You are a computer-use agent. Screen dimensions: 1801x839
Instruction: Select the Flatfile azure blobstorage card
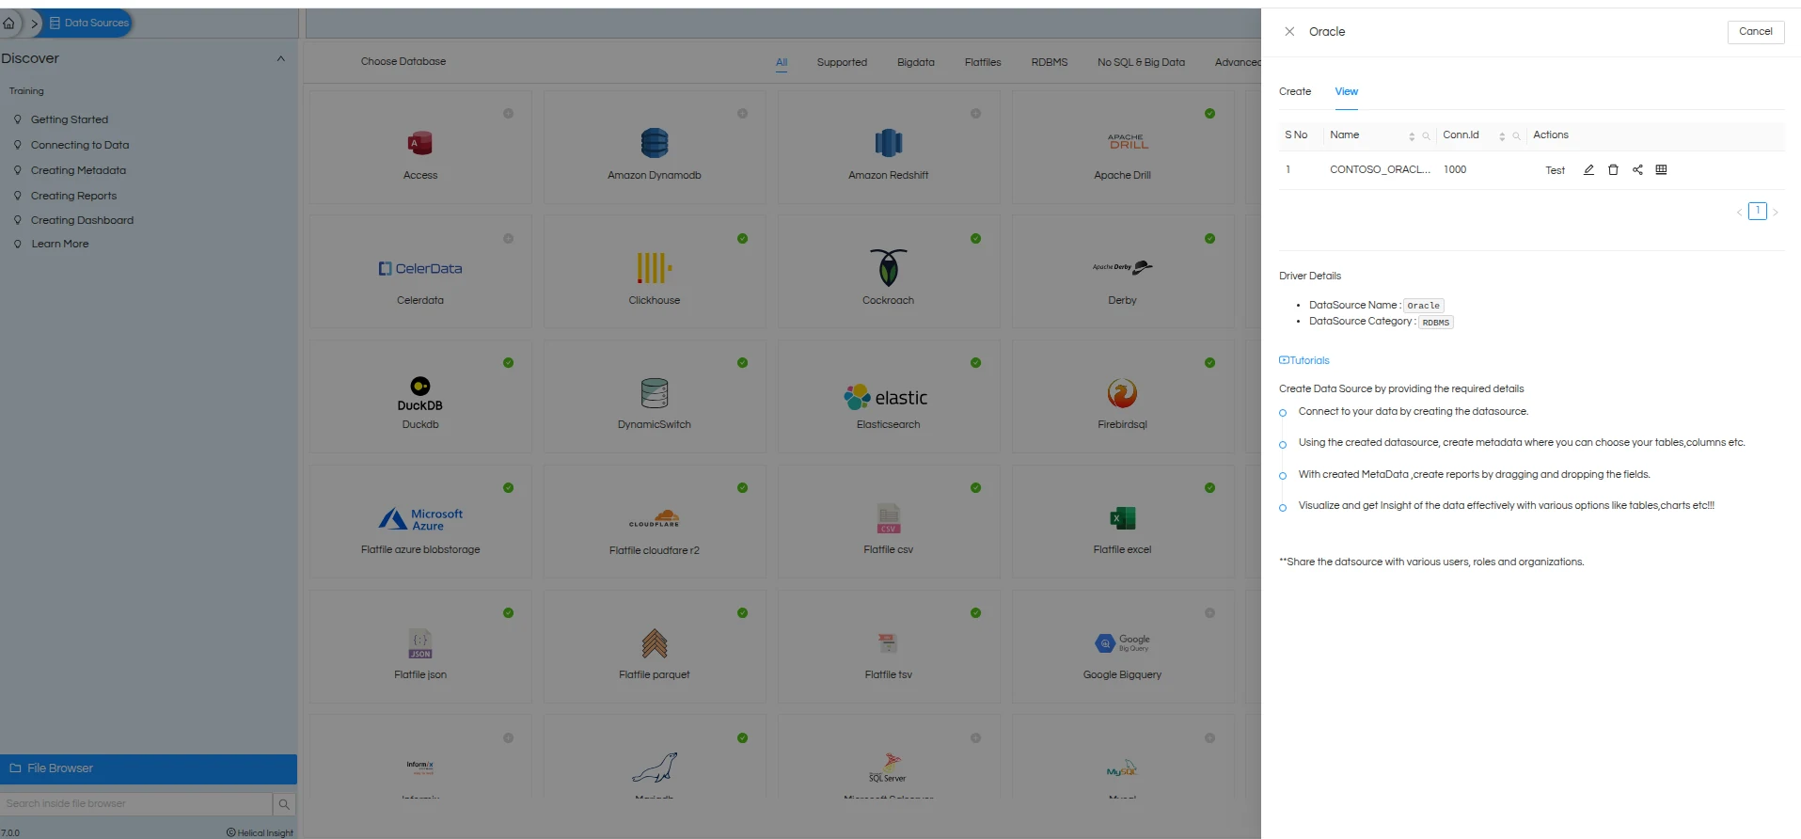(420, 522)
